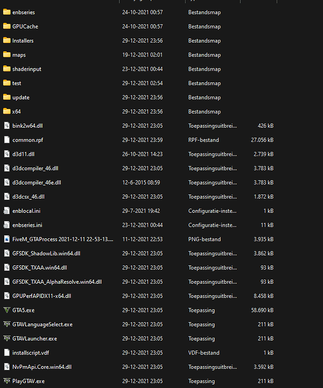Click the d3dcsx_46.dll file icon
The width and height of the screenshot is (323, 388).
pos(7,197)
